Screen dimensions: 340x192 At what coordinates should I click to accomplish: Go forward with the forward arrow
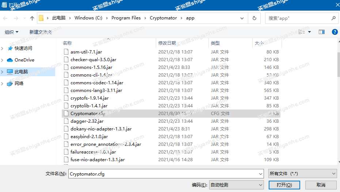[16, 18]
